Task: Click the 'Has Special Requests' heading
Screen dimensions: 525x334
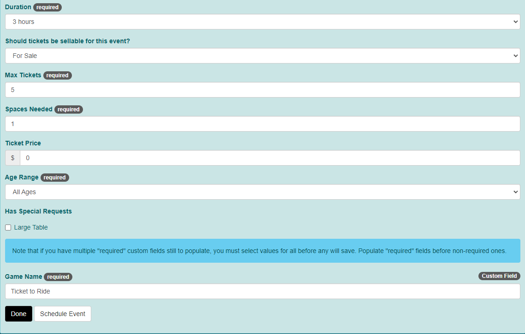Action: tap(39, 211)
